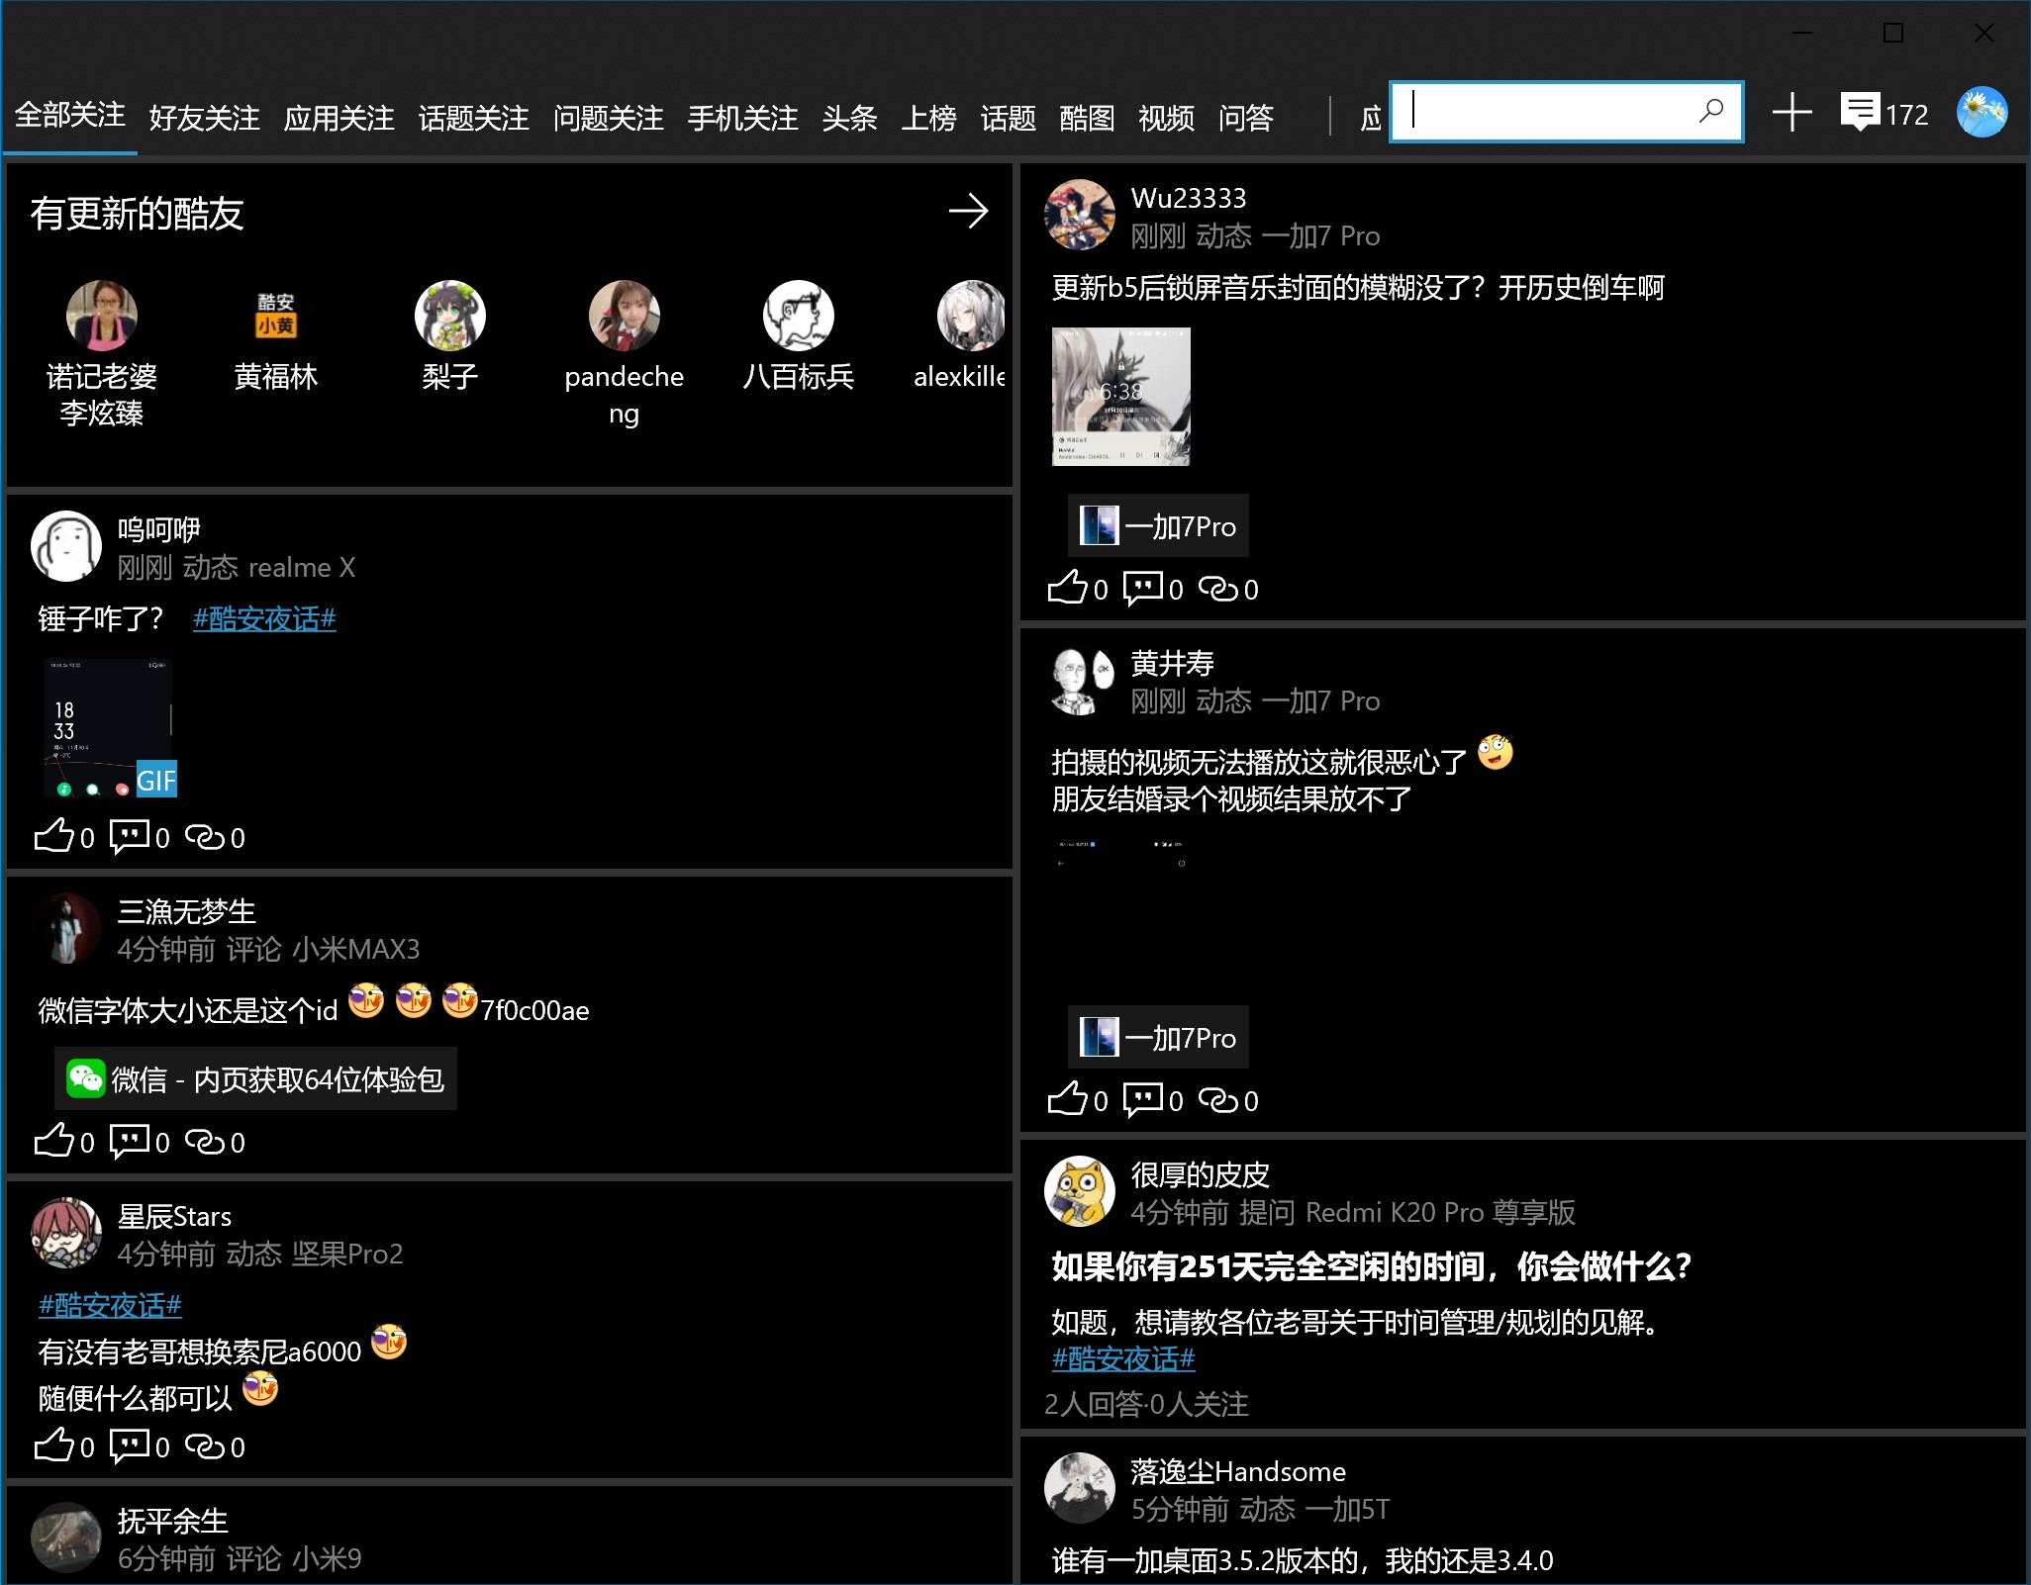
Task: Open Wu23333's lockscreen screenshot thumbnail
Action: [x=1120, y=396]
